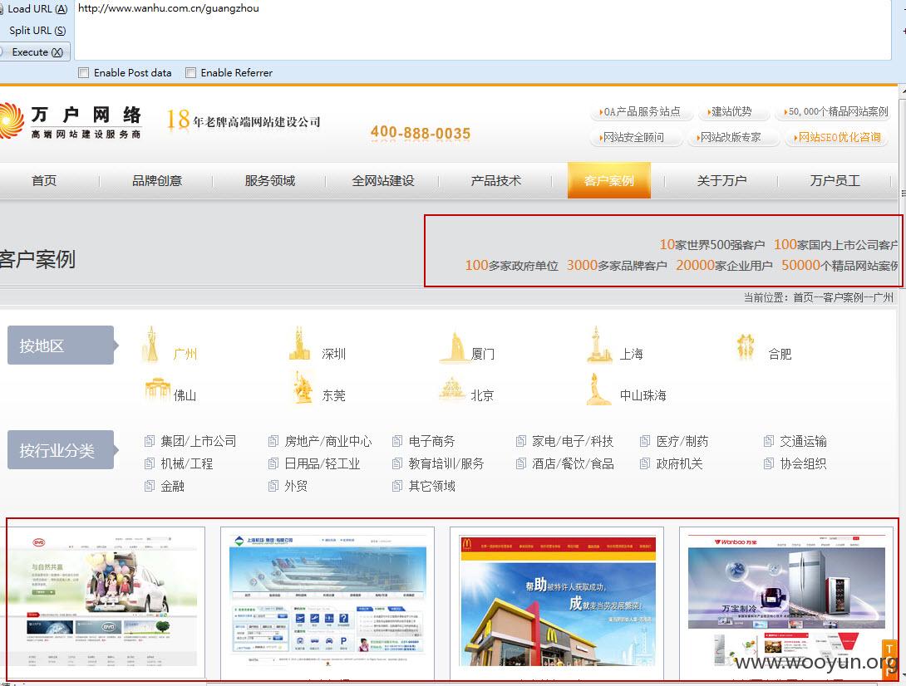Image resolution: width=906 pixels, height=686 pixels.
Task: Open the Beijing temple icon
Action: pyautogui.click(x=452, y=389)
